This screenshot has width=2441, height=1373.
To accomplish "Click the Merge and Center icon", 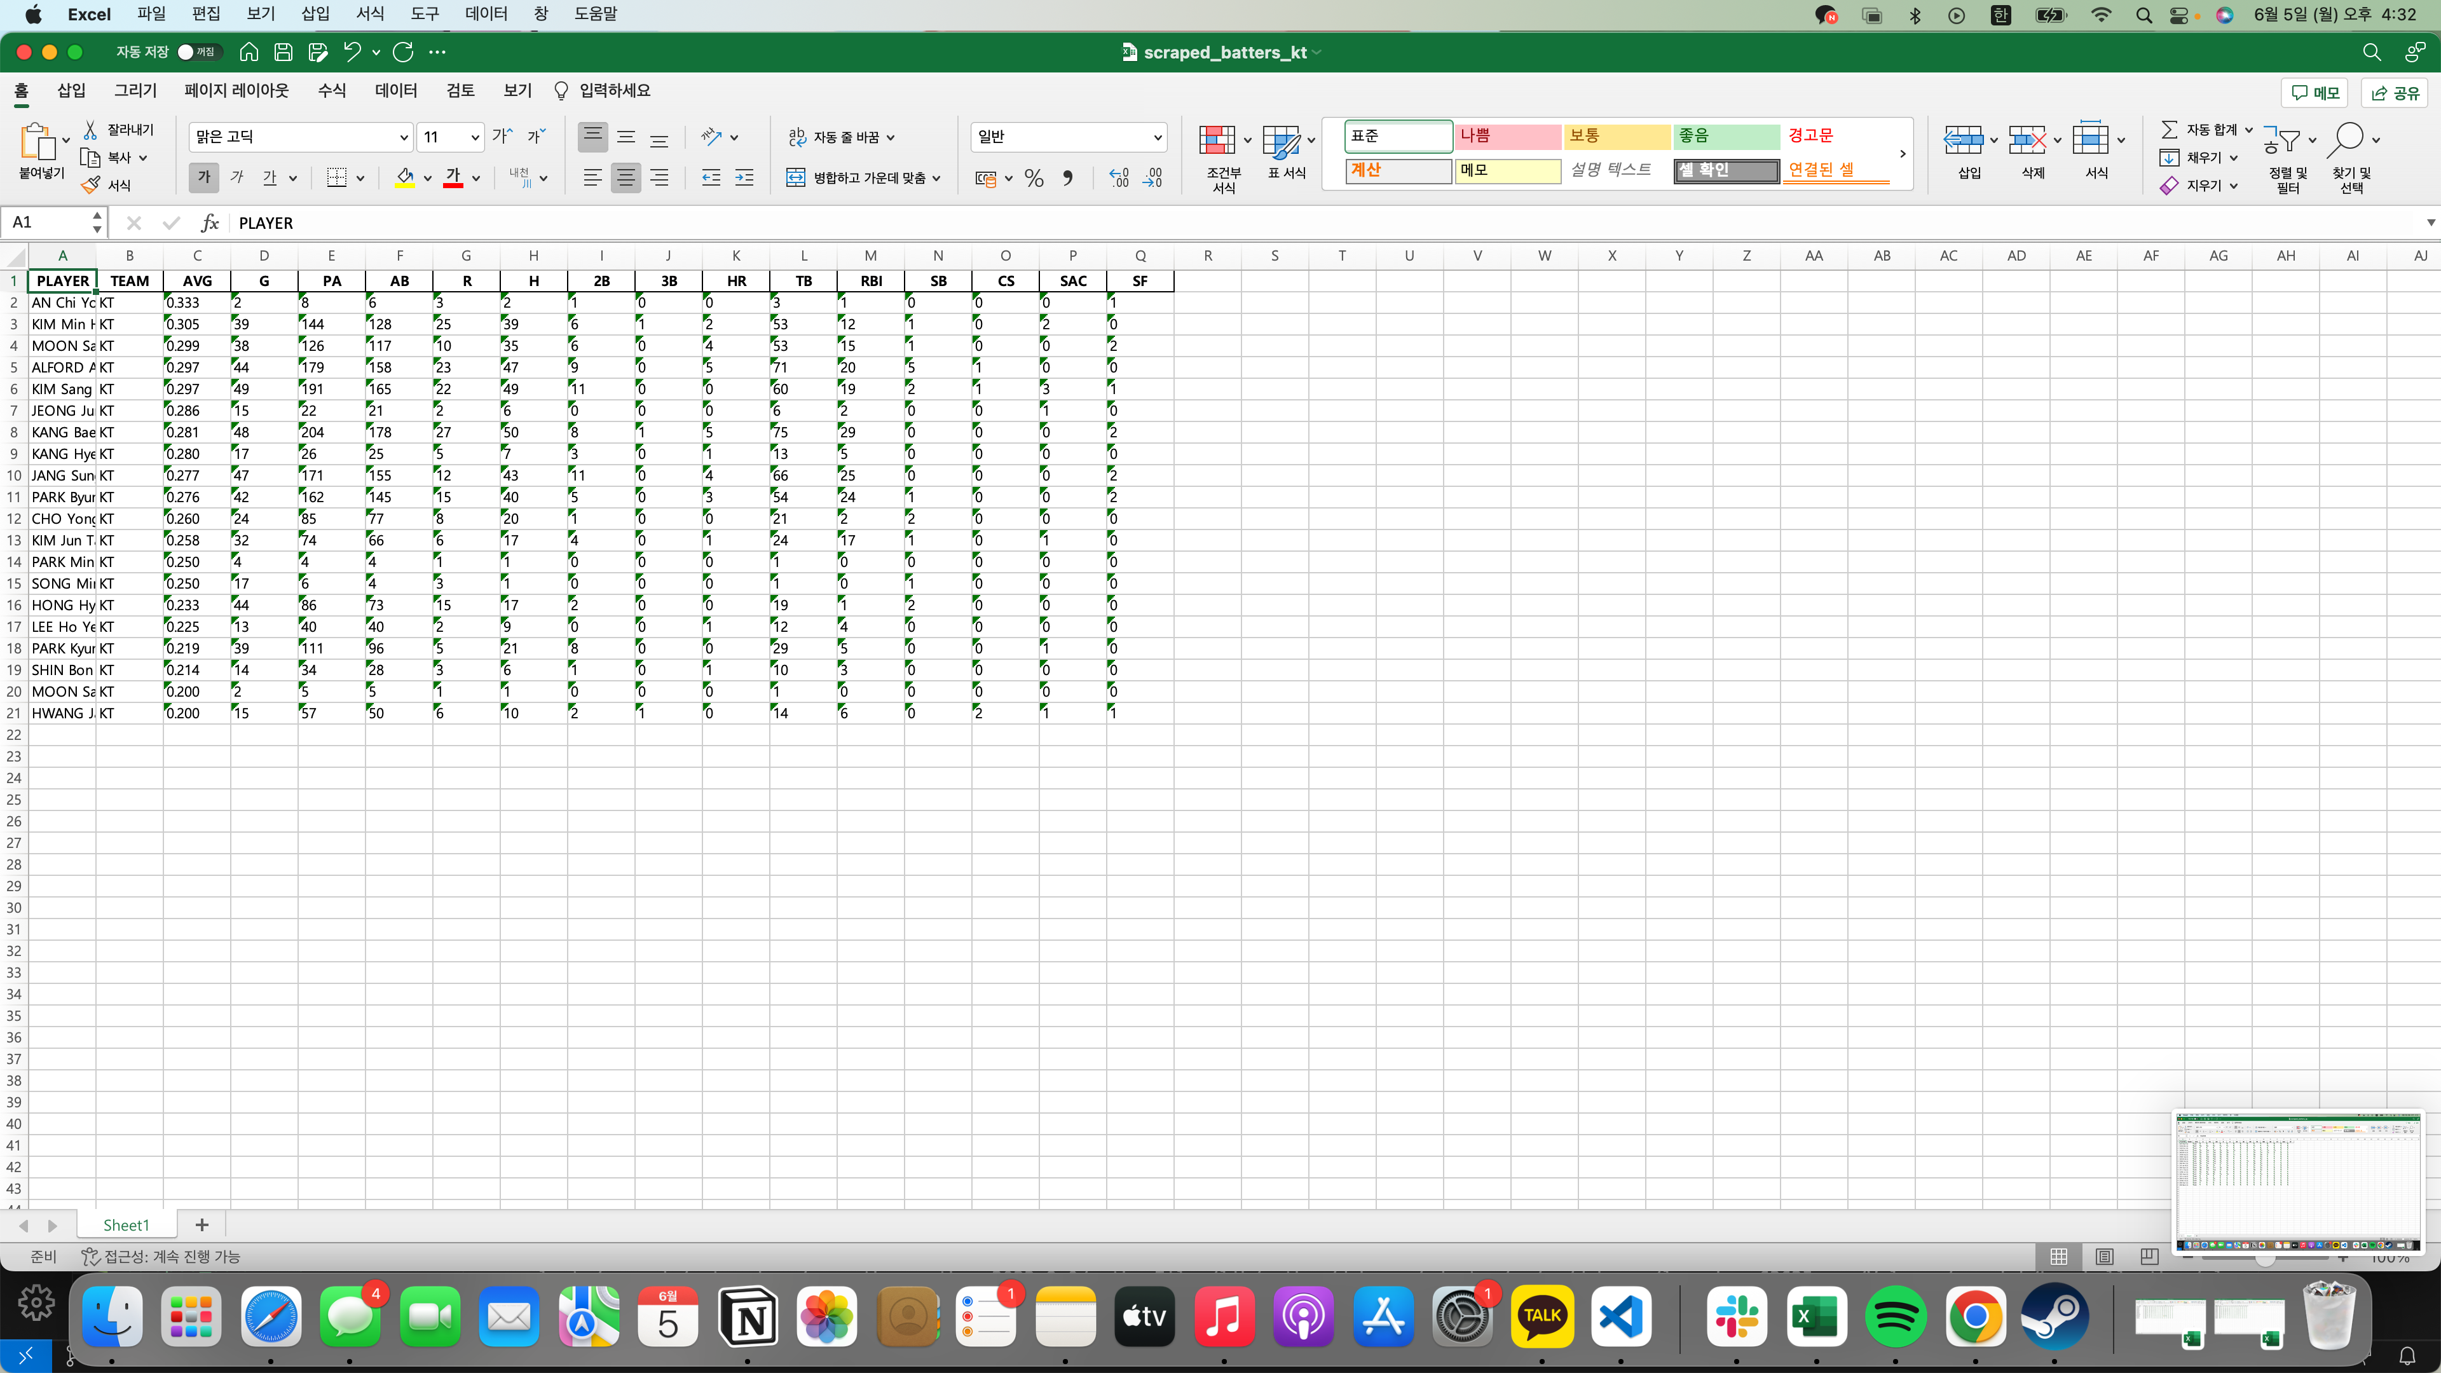I will pos(796,177).
